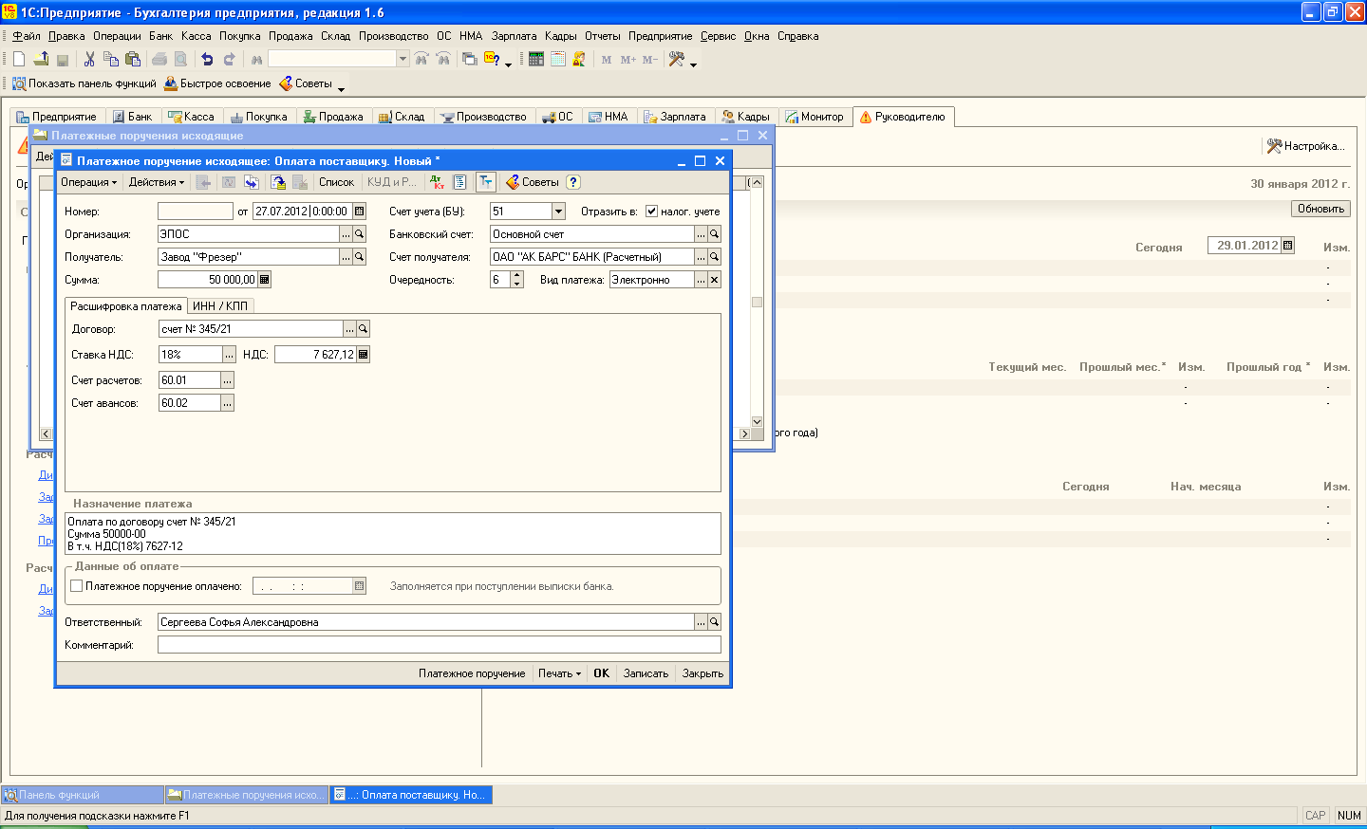Click the cut scissors icon

[89, 59]
